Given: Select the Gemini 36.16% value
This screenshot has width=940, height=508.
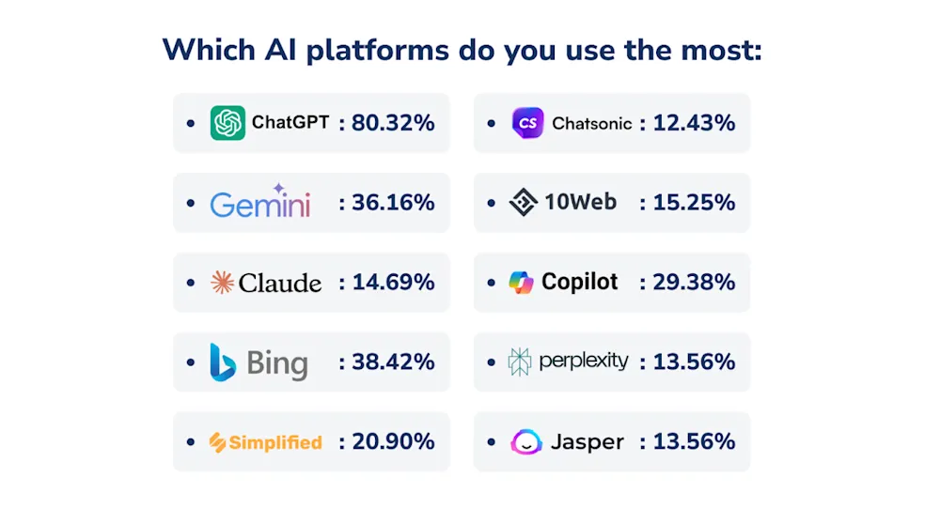Looking at the screenshot, I should pyautogui.click(x=393, y=203).
